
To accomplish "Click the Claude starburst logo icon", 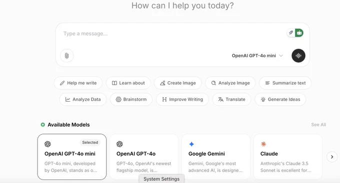I will click(x=263, y=144).
